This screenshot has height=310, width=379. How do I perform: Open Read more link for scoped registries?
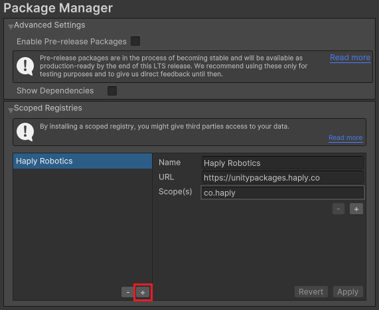(346, 138)
